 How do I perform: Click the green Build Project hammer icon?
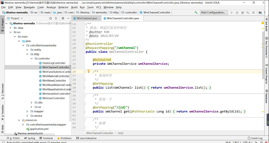pyautogui.click(x=196, y=12)
